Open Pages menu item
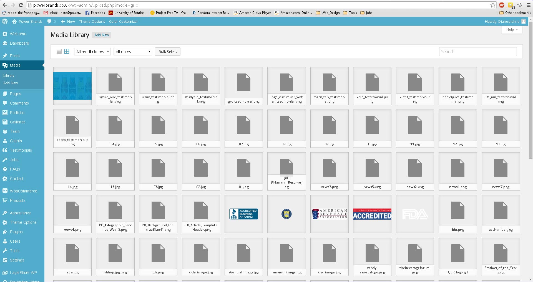This screenshot has width=533, height=282. pyautogui.click(x=22, y=94)
